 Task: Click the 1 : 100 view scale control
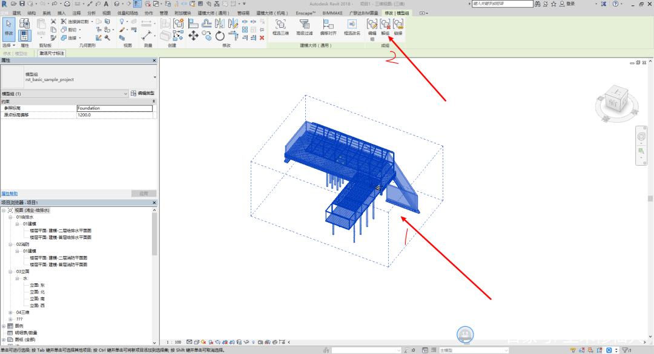(x=174, y=343)
